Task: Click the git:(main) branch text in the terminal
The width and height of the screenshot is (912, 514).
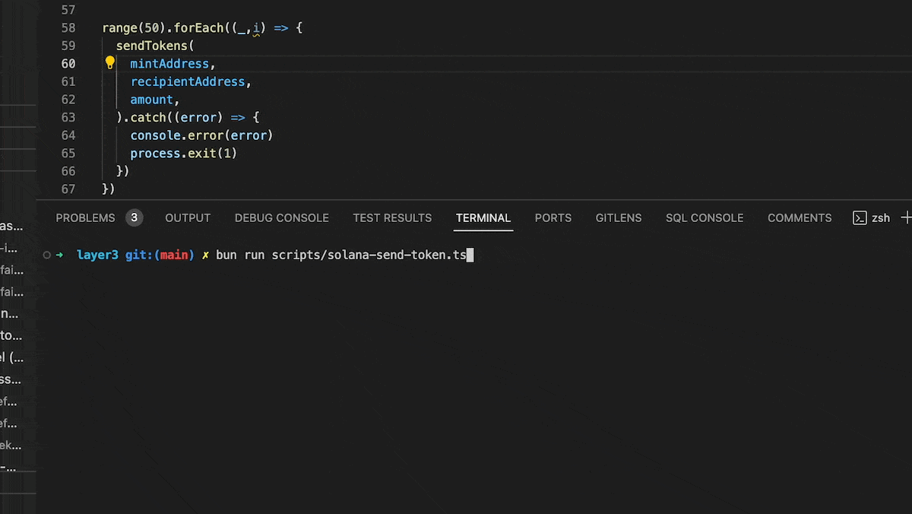Action: (x=160, y=255)
